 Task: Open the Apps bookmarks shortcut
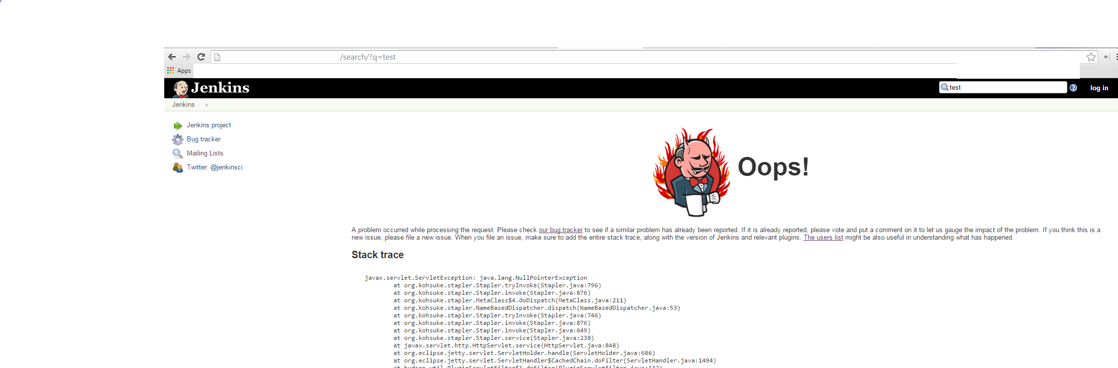[x=179, y=71]
